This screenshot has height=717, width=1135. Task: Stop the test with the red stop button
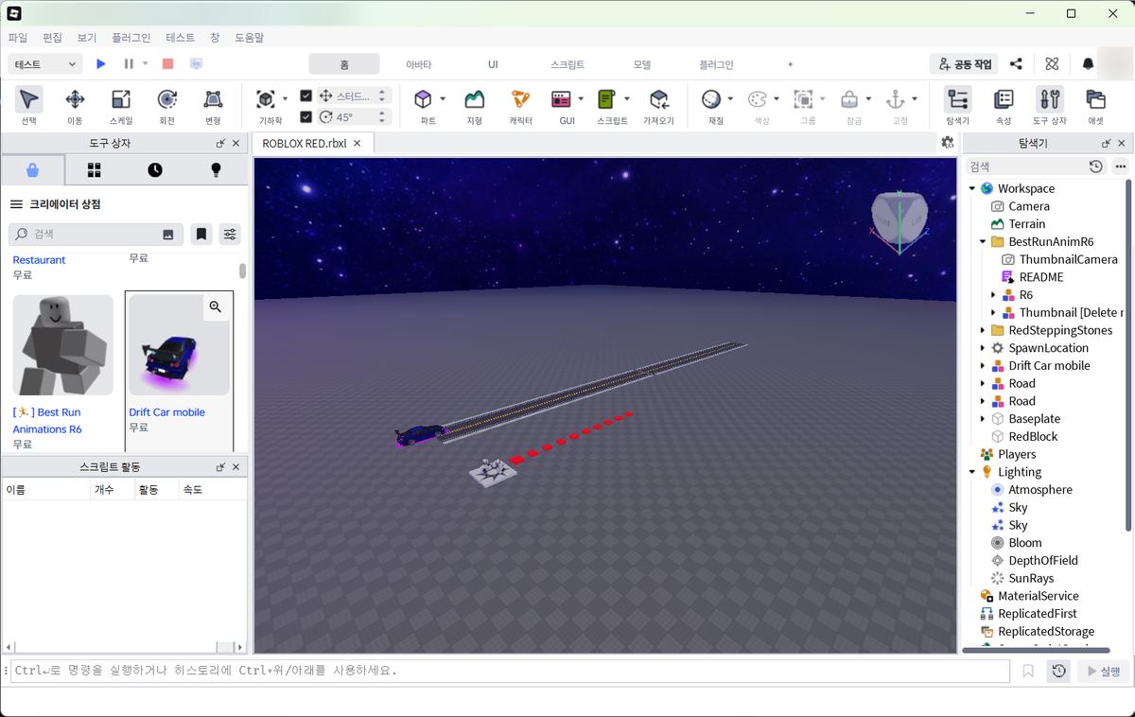167,63
